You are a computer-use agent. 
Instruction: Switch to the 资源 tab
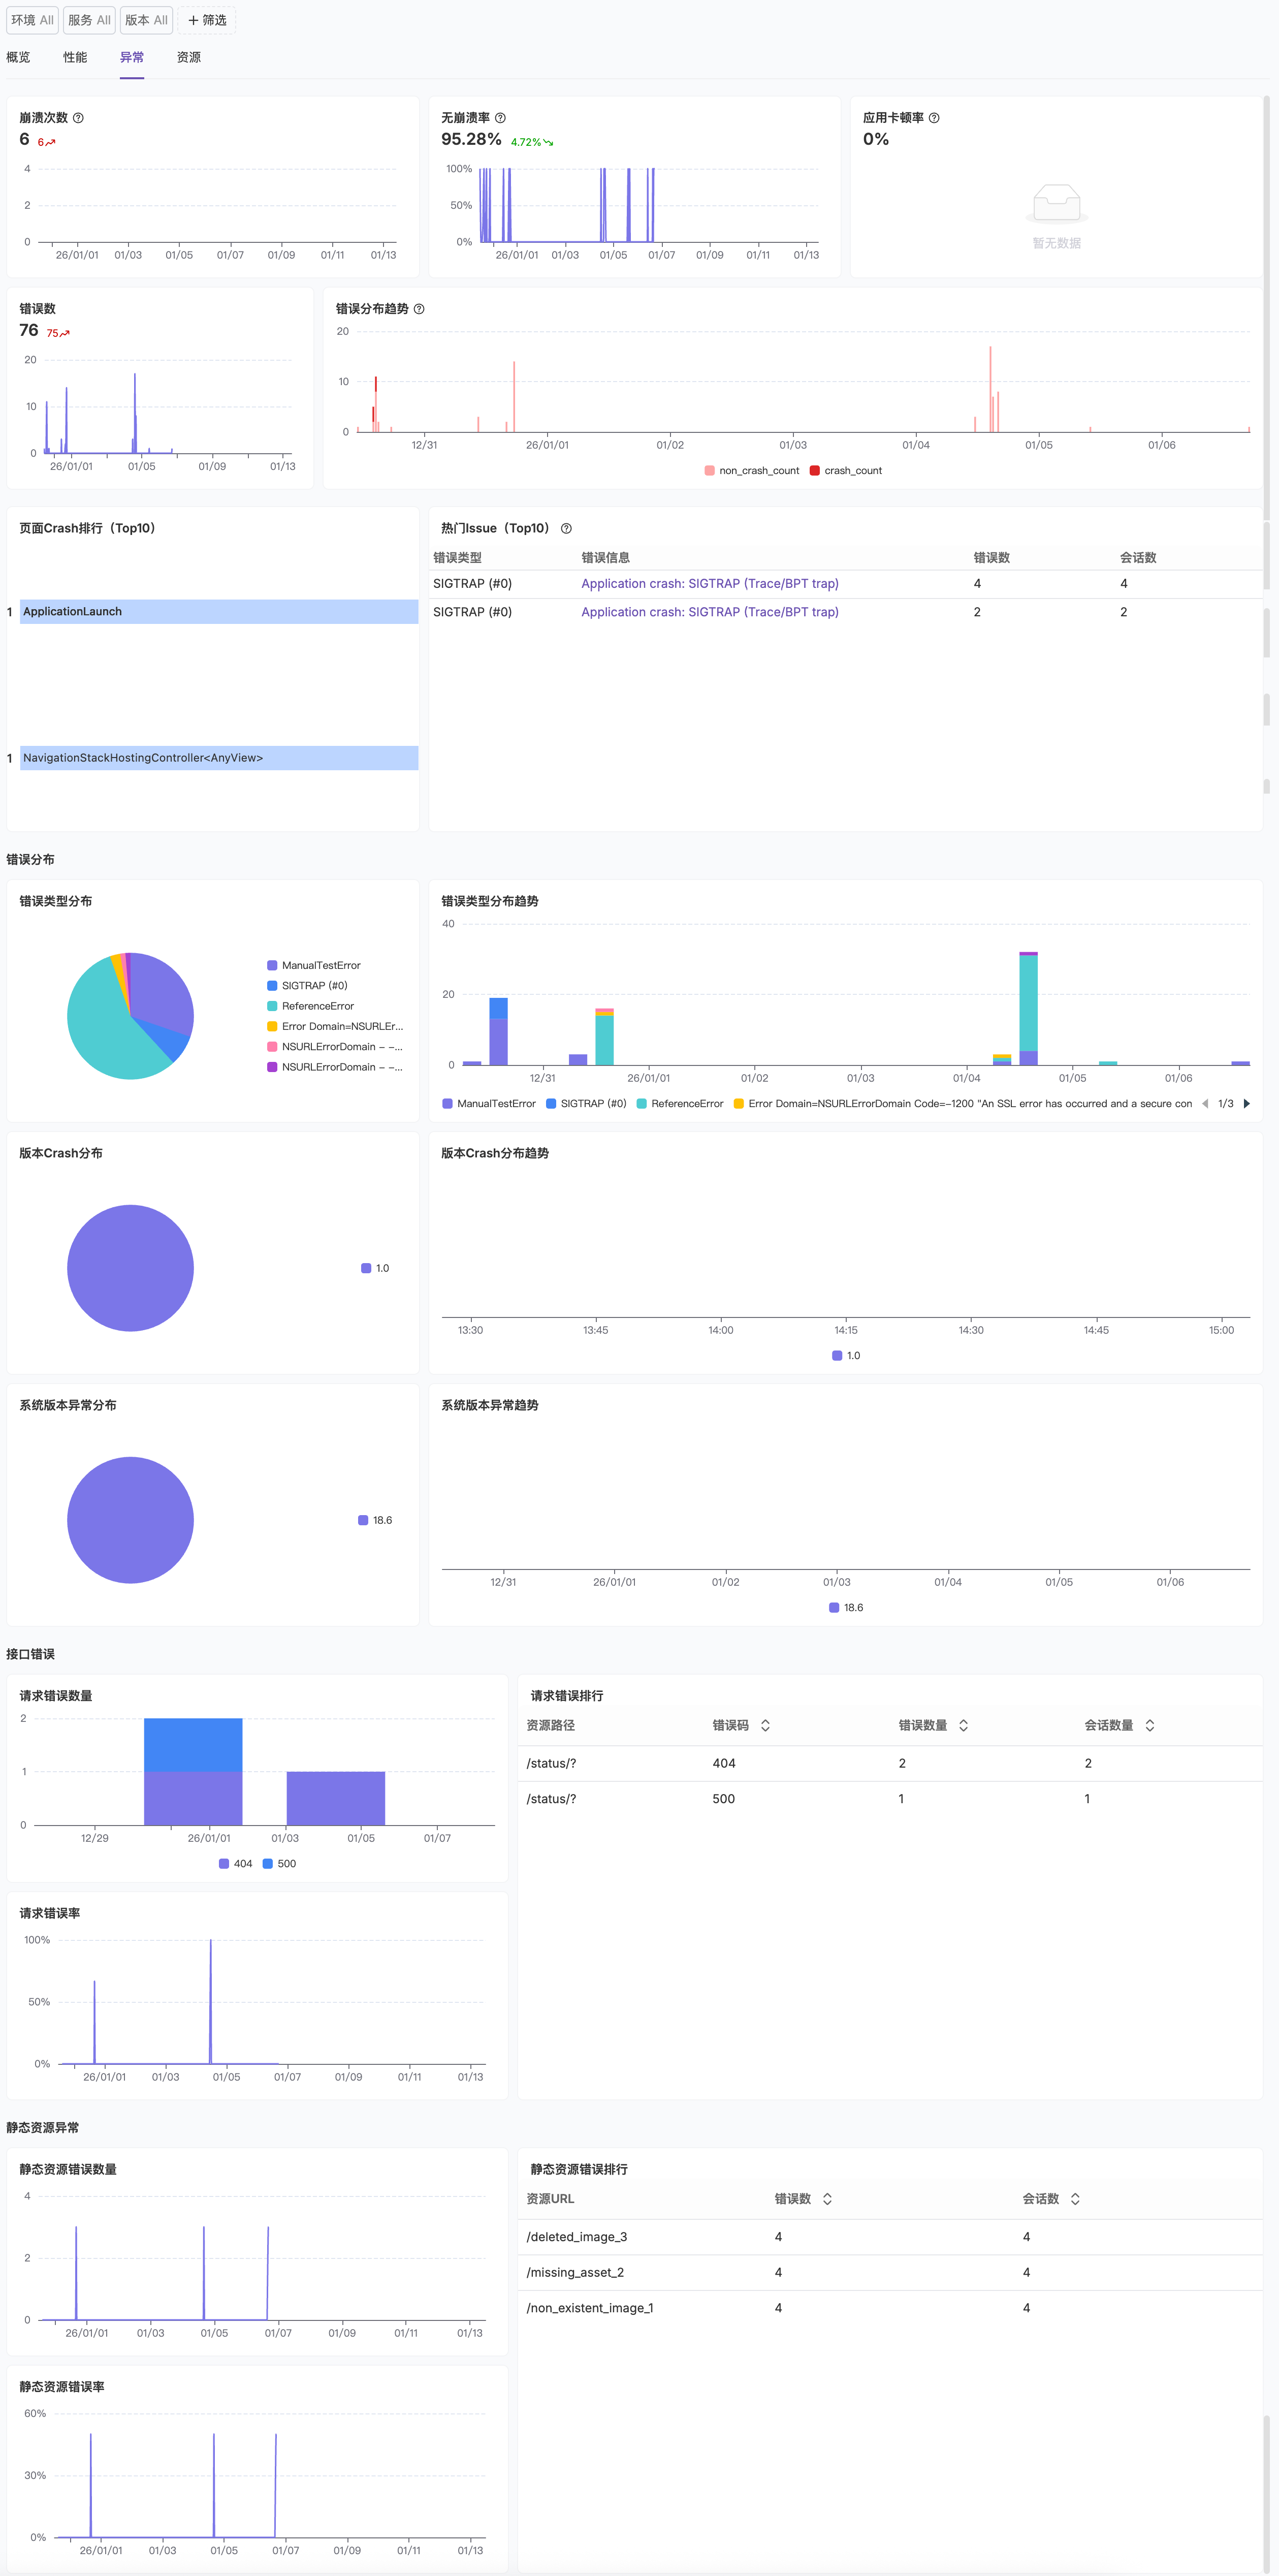point(189,58)
